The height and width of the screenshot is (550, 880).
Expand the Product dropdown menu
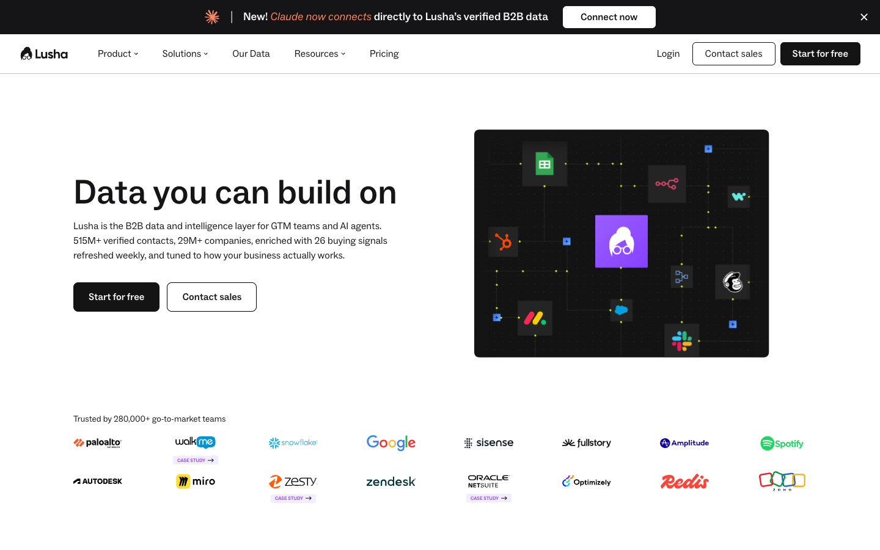pos(118,54)
